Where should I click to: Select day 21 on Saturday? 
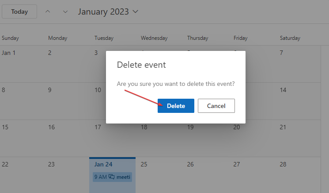tap(283, 127)
